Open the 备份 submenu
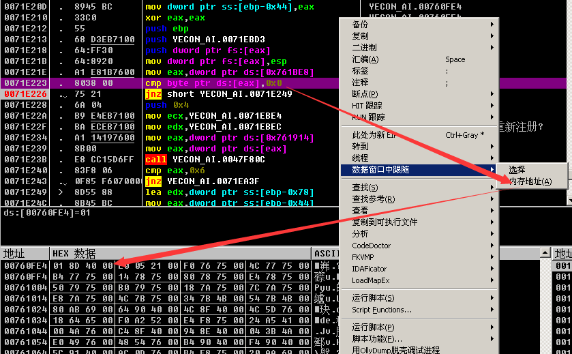 [x=361, y=25]
